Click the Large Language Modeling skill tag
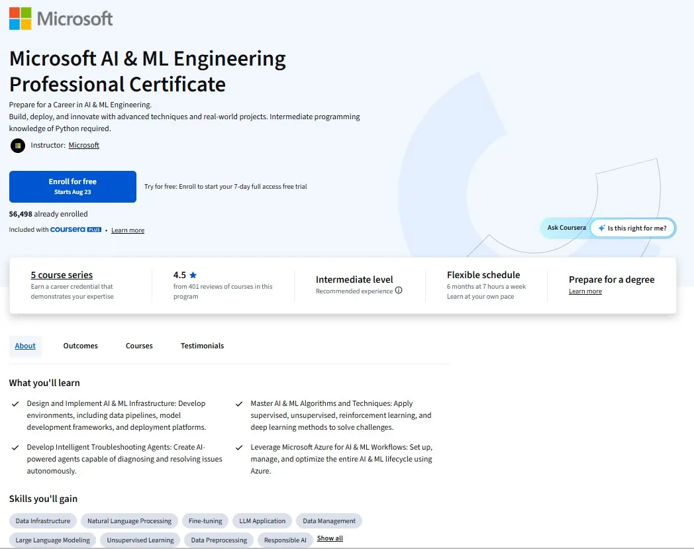Viewport: 694px width, 549px height. coord(53,540)
